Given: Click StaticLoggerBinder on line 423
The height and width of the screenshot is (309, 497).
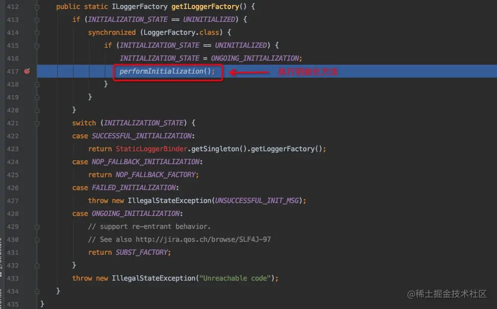Looking at the screenshot, I should (152, 149).
